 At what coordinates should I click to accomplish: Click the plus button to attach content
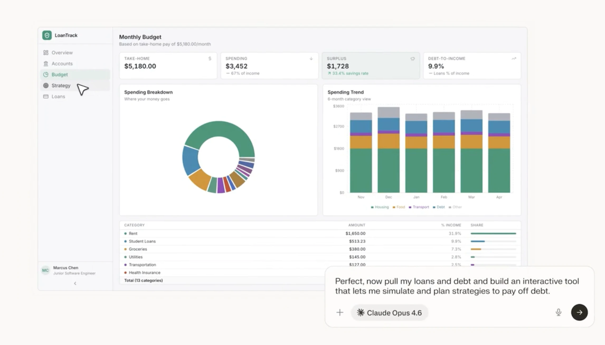(339, 313)
